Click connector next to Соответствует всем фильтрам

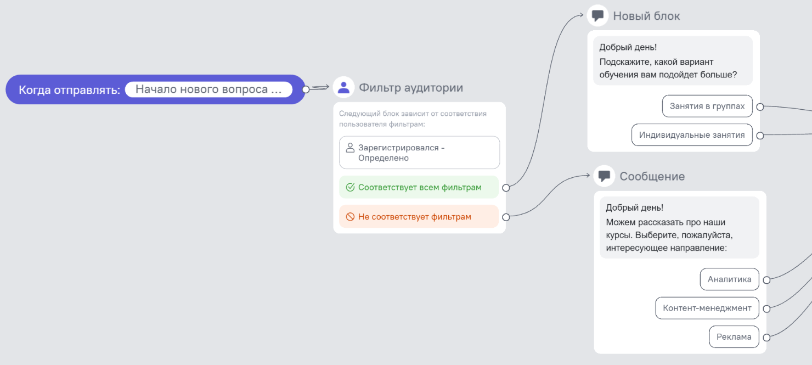[x=506, y=188]
